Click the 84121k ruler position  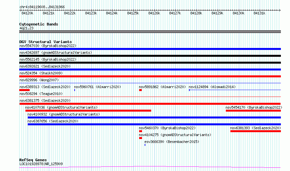pyautogui.click(x=49, y=13)
